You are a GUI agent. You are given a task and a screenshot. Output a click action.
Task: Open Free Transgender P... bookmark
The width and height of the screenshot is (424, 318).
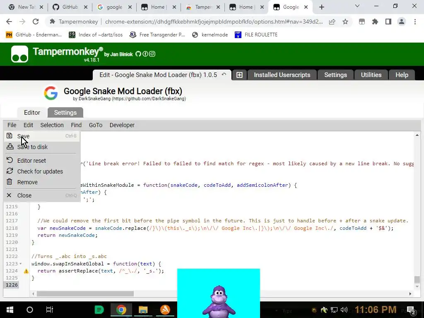(x=157, y=35)
